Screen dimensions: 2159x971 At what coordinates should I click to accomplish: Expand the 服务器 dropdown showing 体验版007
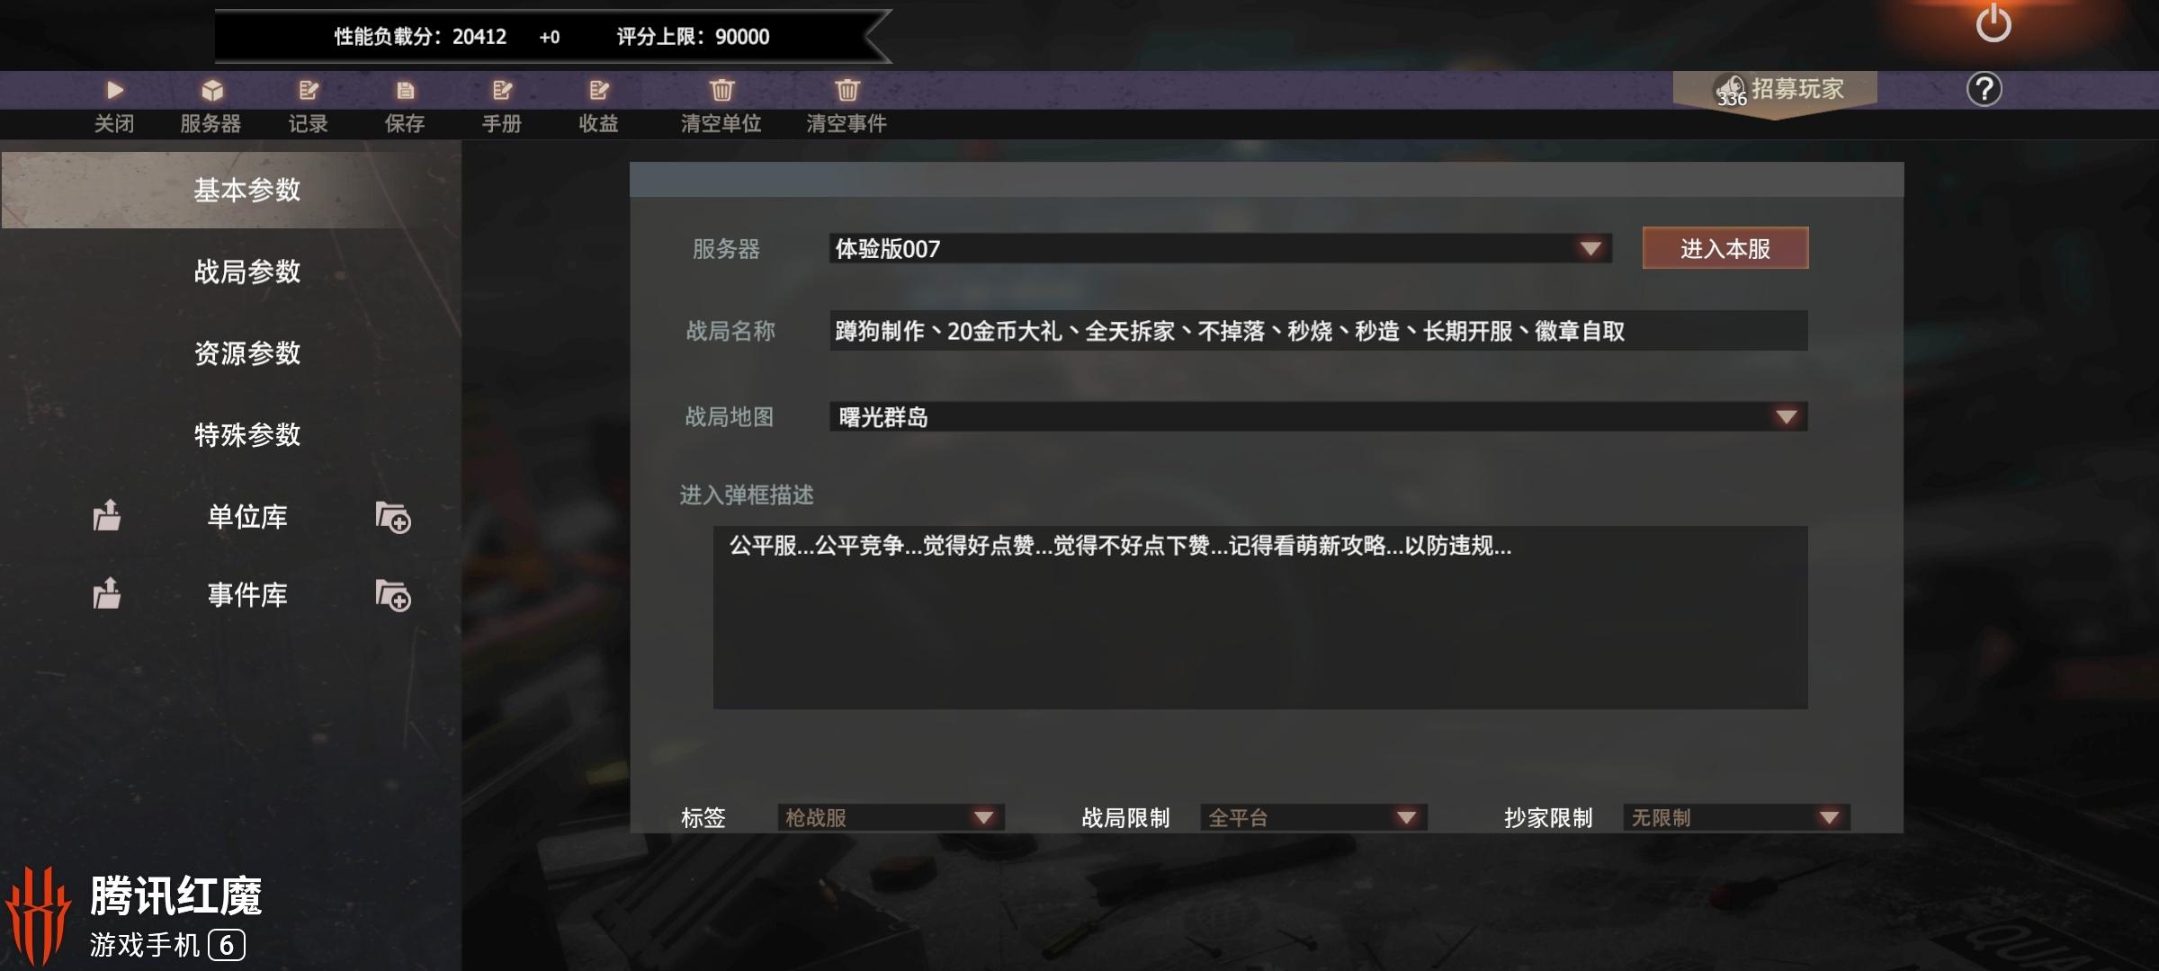[1220, 248]
